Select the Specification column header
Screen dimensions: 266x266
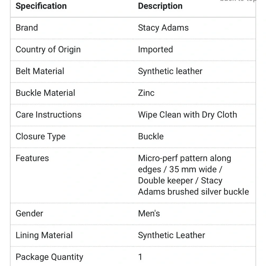point(41,6)
